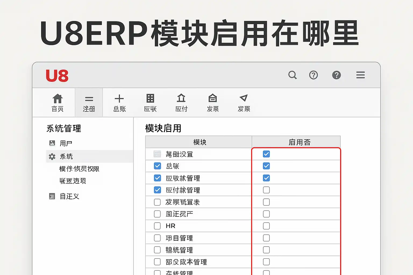Select 用户 in the 系统管理 sidebar
Image resolution: width=413 pixels, height=275 pixels.
click(66, 143)
